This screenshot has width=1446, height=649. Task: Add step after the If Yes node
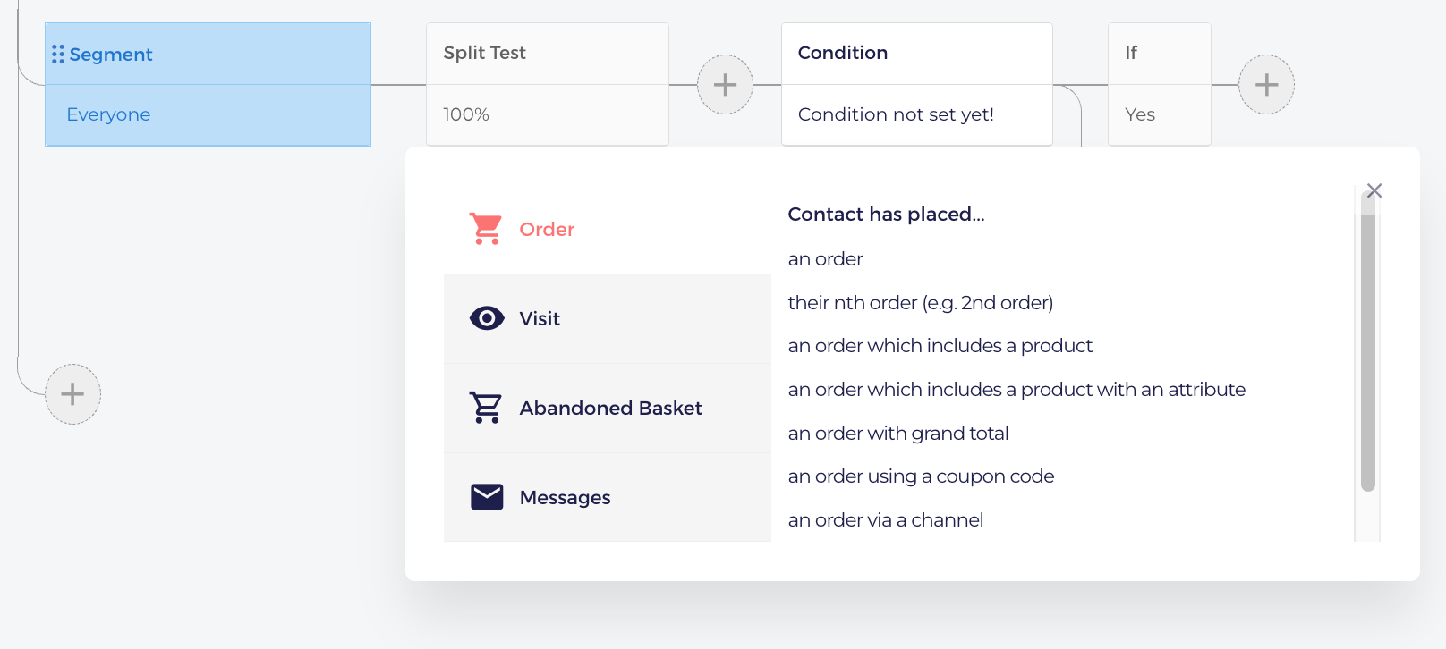point(1266,85)
